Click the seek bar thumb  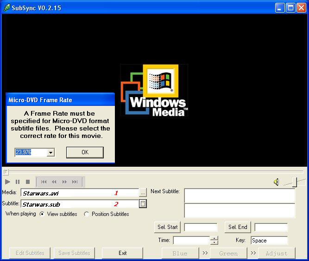[x=6, y=172]
